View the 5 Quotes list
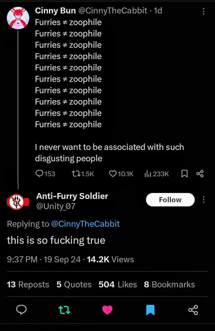The image size is (215, 331). 74,284
